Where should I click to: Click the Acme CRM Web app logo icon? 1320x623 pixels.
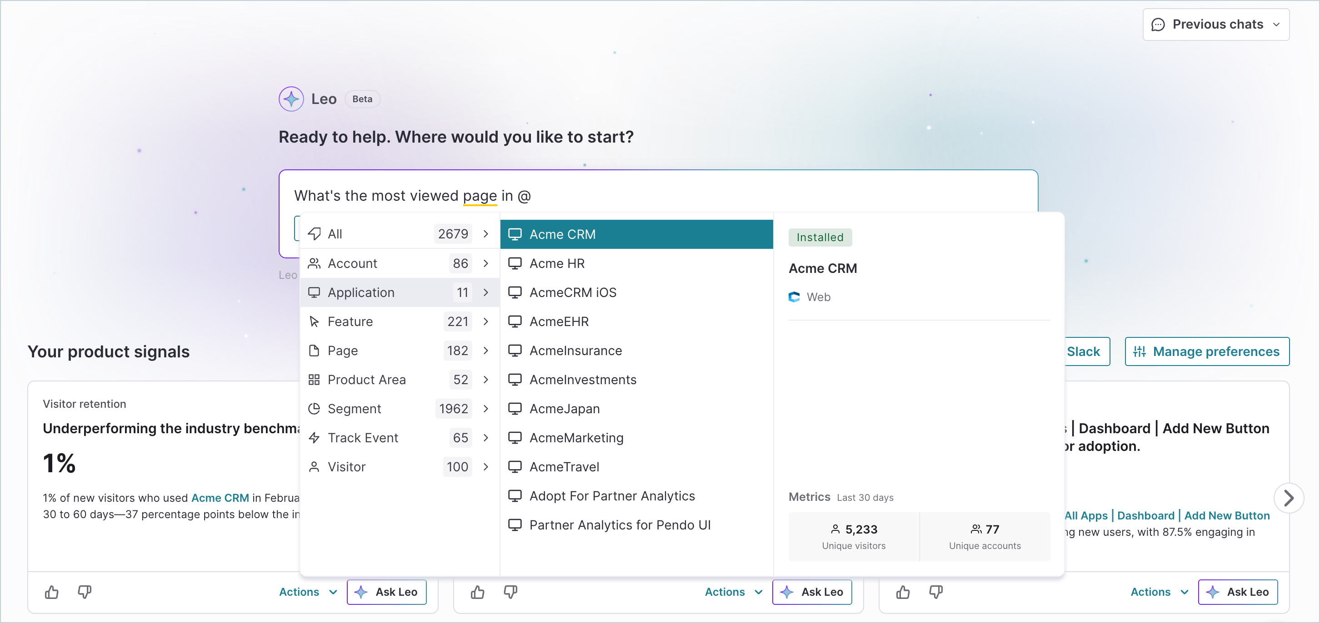point(794,297)
